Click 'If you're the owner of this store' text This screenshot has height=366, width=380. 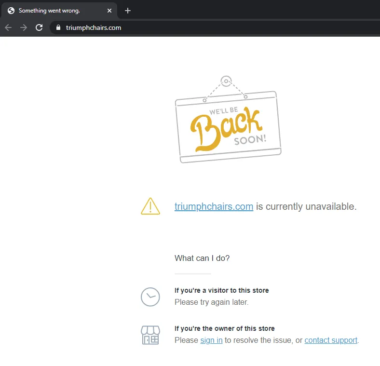224,328
